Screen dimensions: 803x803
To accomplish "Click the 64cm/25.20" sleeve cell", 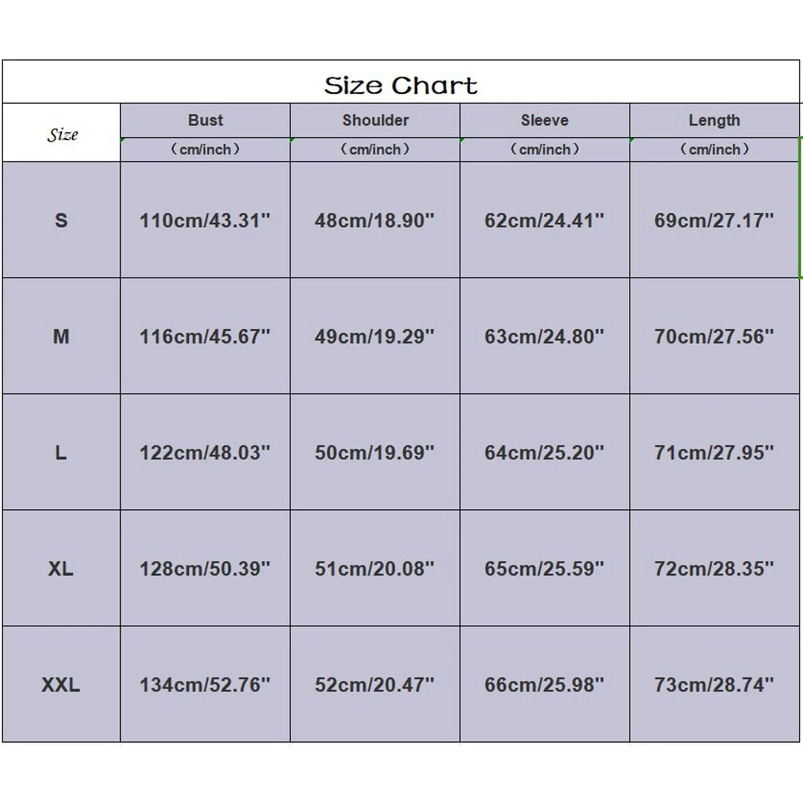I will pos(545,453).
